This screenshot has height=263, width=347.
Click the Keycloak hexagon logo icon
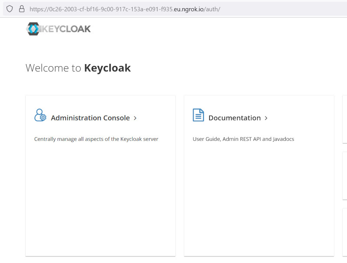33,29
